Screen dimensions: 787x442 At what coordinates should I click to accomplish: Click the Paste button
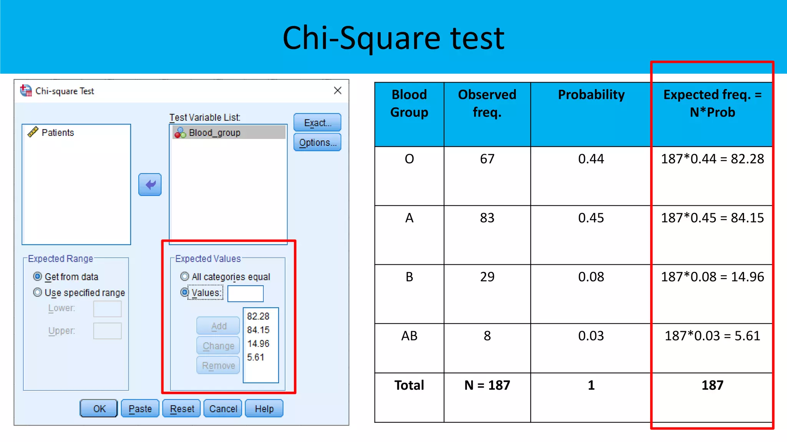pyautogui.click(x=140, y=408)
